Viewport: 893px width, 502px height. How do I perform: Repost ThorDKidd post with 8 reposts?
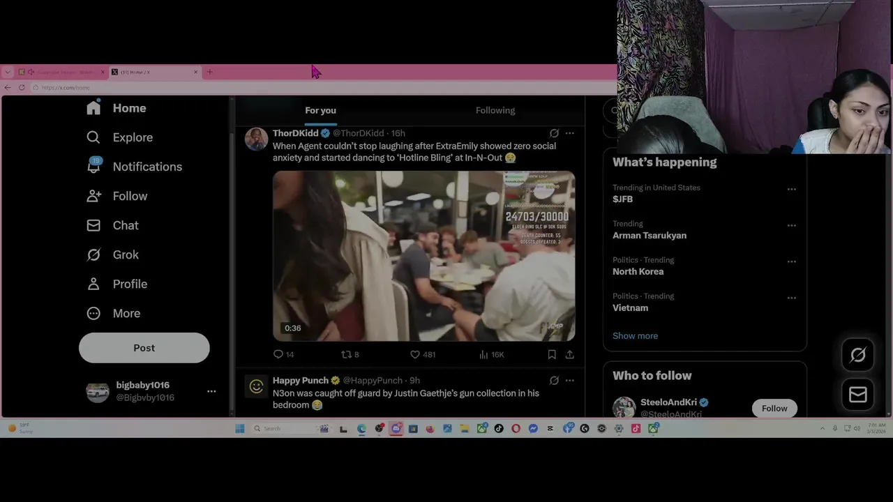[350, 354]
